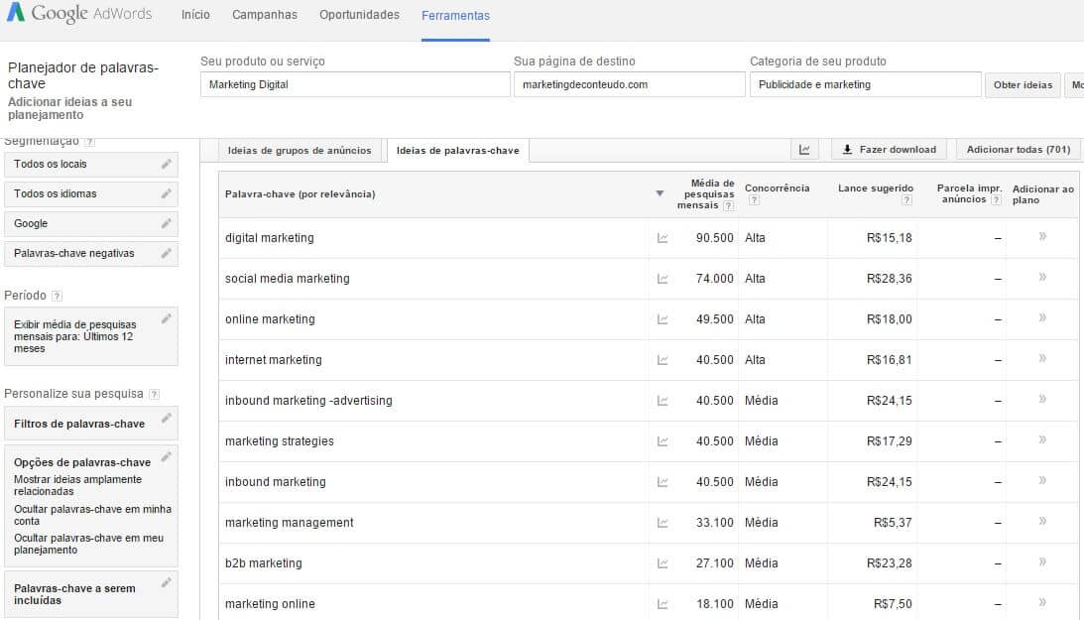Viewport: 1084px width, 620px height.
Task: Open Campanhas menu
Action: pyautogui.click(x=265, y=15)
